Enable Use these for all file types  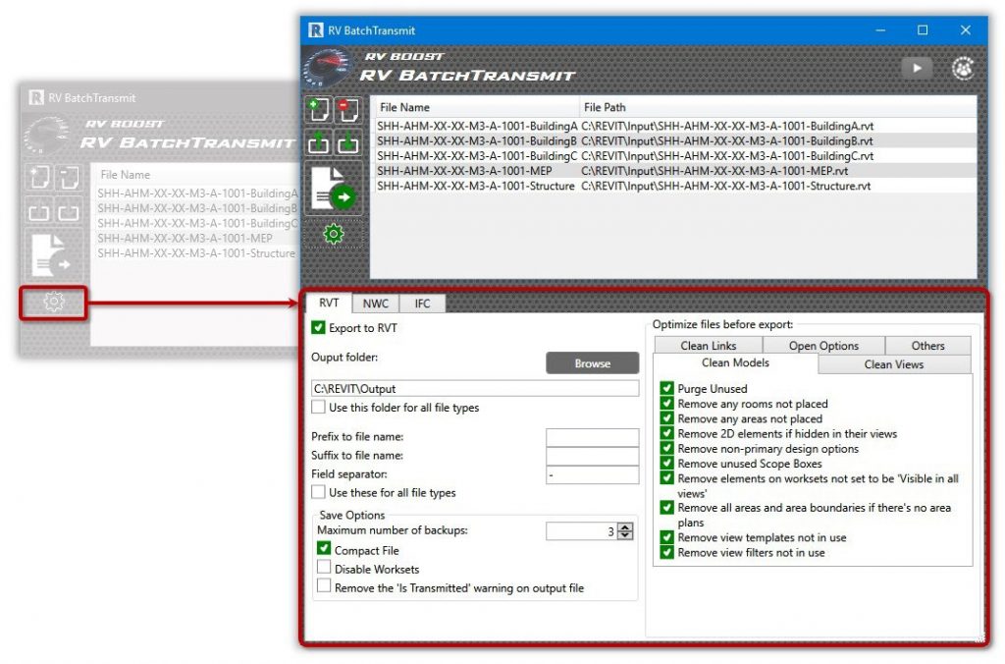[x=318, y=492]
